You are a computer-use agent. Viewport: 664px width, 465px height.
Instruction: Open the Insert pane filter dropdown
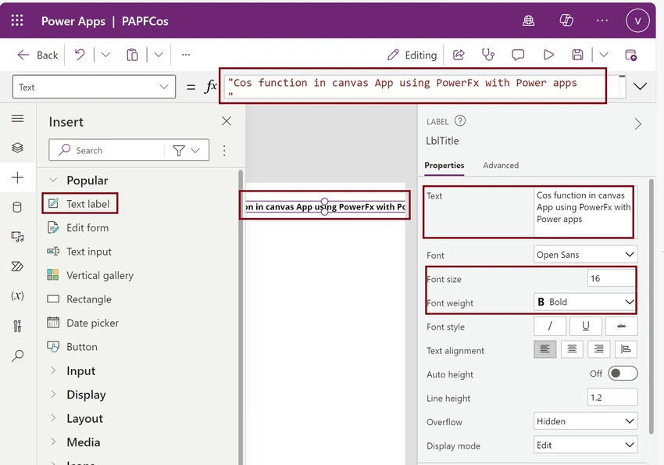coord(187,150)
